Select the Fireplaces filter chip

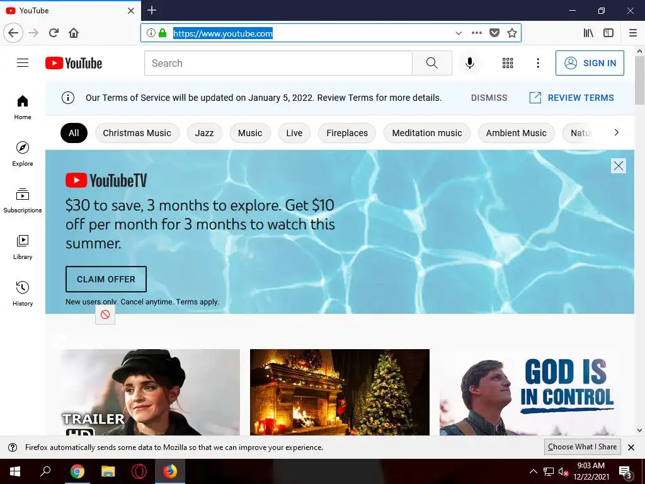pyautogui.click(x=347, y=133)
